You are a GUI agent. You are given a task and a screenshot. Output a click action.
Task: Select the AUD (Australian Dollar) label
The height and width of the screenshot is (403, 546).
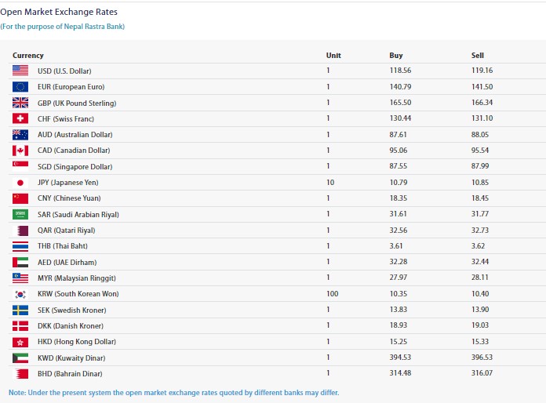75,135
